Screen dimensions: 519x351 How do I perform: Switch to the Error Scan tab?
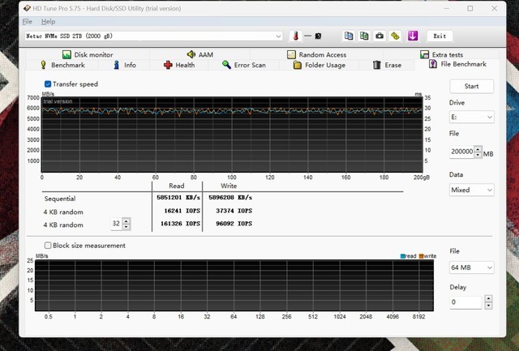click(243, 65)
